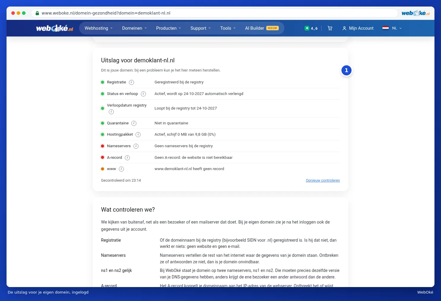The image size is (441, 301).
Task: Click 'Gecontroleerd om 23:14' timestamp
Action: pos(121,180)
